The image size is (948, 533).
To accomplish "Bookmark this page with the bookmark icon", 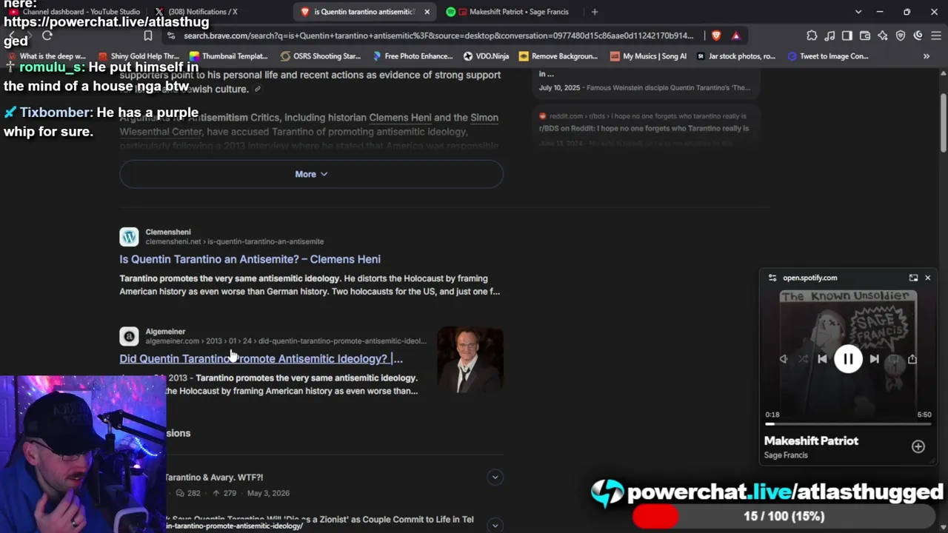I will click(x=148, y=36).
